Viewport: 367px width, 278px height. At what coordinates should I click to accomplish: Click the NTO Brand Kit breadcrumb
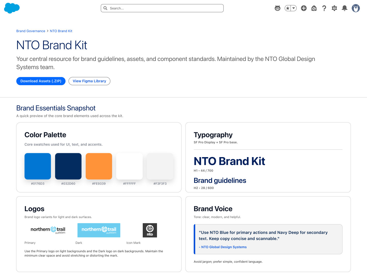pos(61,31)
